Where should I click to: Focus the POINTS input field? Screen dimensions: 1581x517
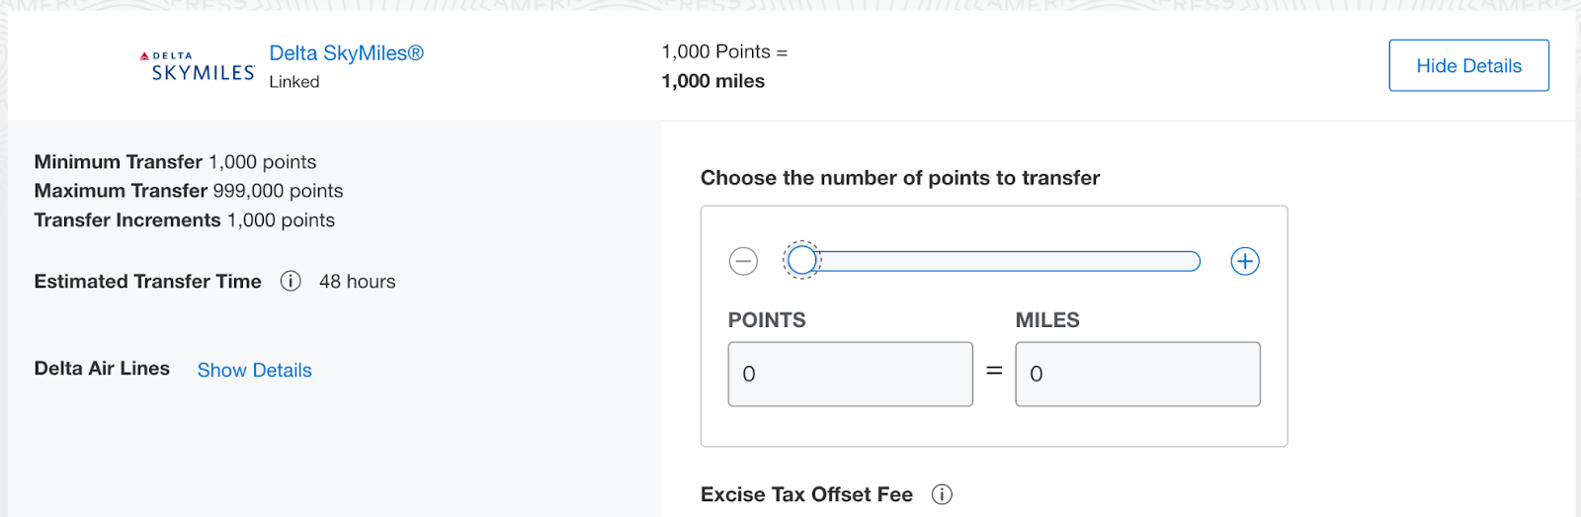click(x=851, y=374)
